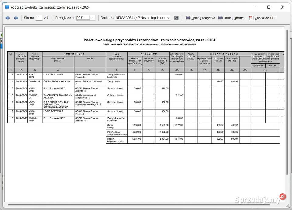This screenshot has width=292, height=210.
Task: Go to previous page using left arrow icon
Action: click(x=8, y=18)
